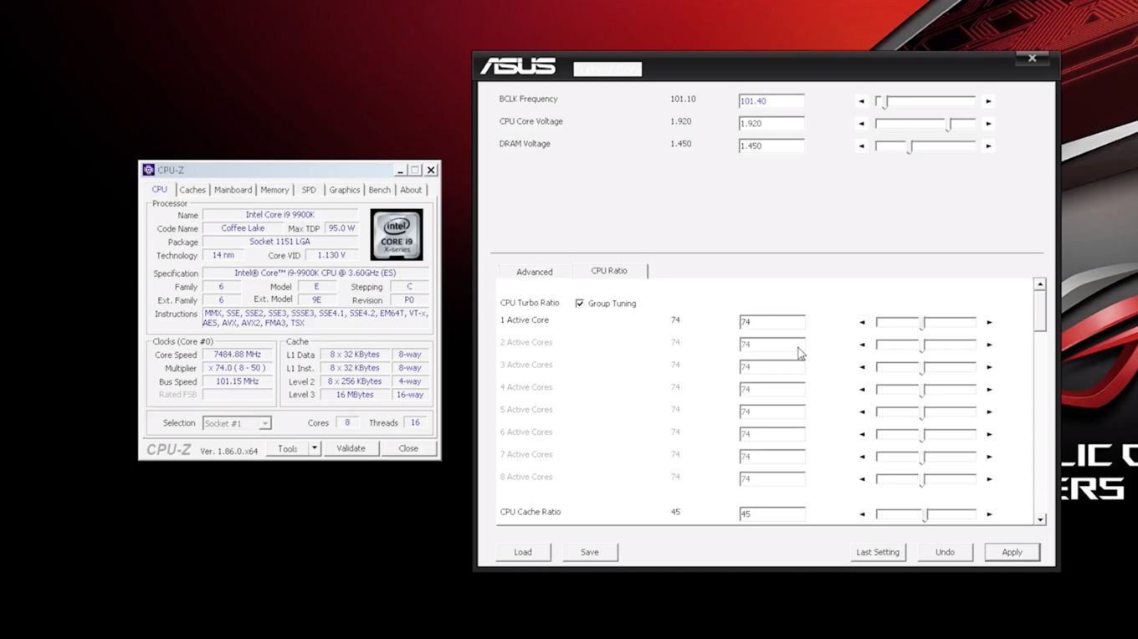This screenshot has width=1138, height=639.
Task: Decrease 7 Active Cores ratio arrow
Action: pos(862,457)
